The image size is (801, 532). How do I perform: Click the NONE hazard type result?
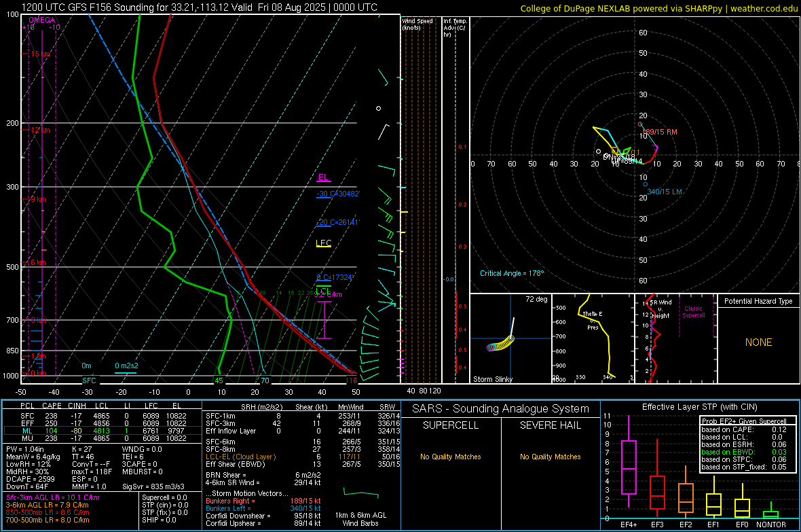pos(759,342)
